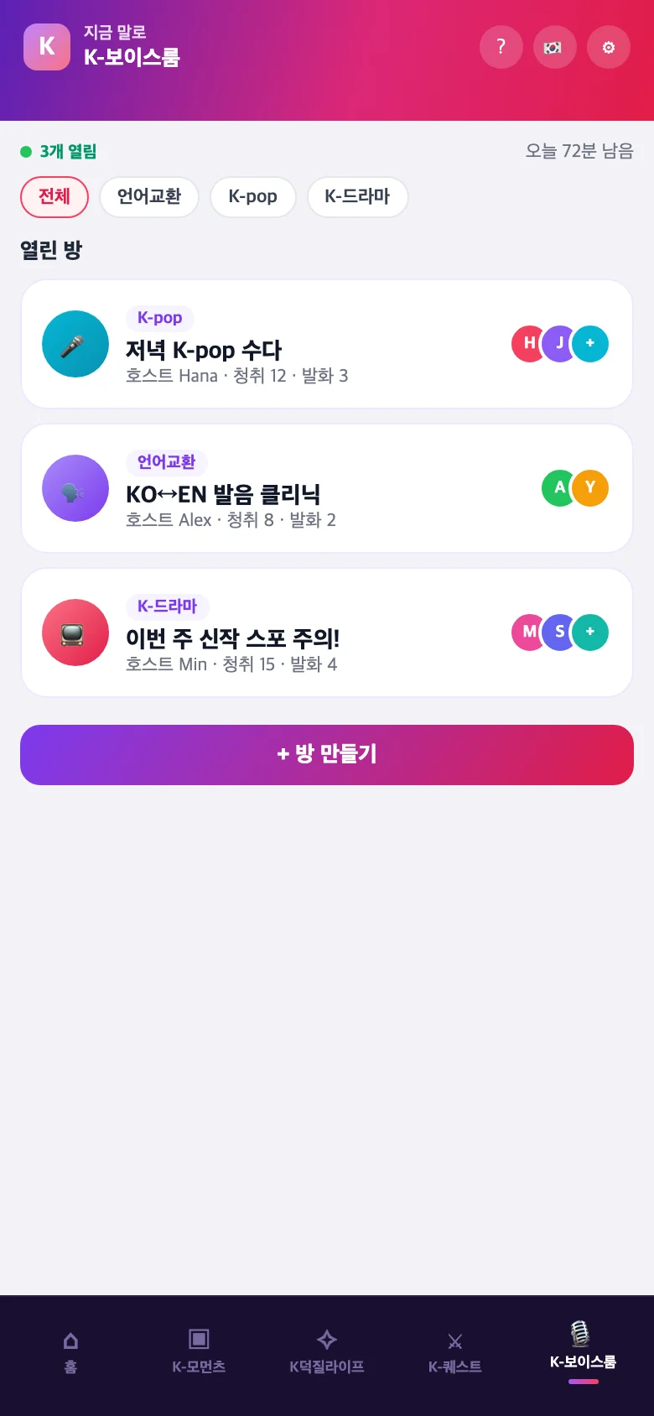Tap avatar Y in KO↔EN 발음 클리닉 room

point(590,488)
